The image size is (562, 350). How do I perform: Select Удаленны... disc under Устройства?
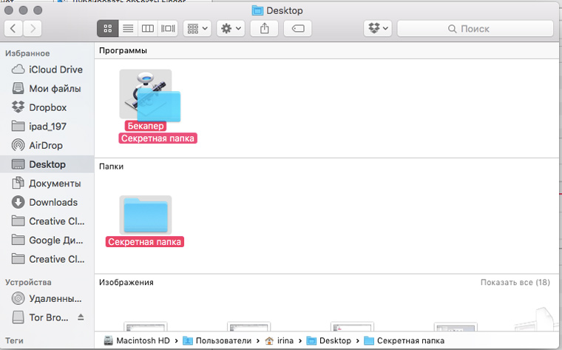(x=47, y=298)
